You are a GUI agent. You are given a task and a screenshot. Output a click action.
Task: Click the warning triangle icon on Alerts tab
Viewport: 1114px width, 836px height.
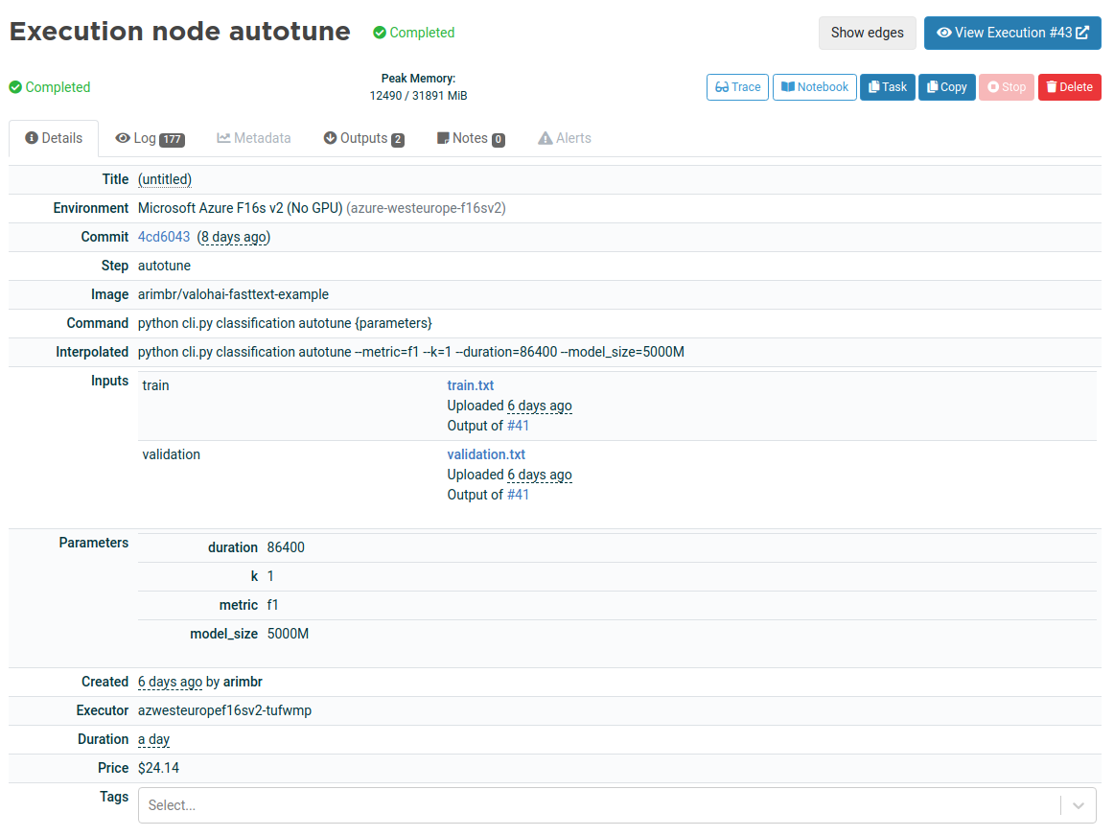click(545, 138)
